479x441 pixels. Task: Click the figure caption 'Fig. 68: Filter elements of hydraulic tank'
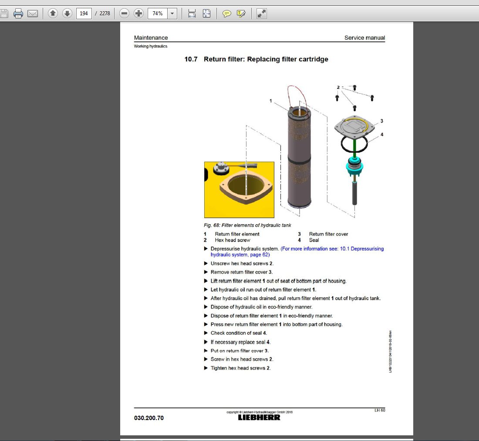[x=247, y=225]
